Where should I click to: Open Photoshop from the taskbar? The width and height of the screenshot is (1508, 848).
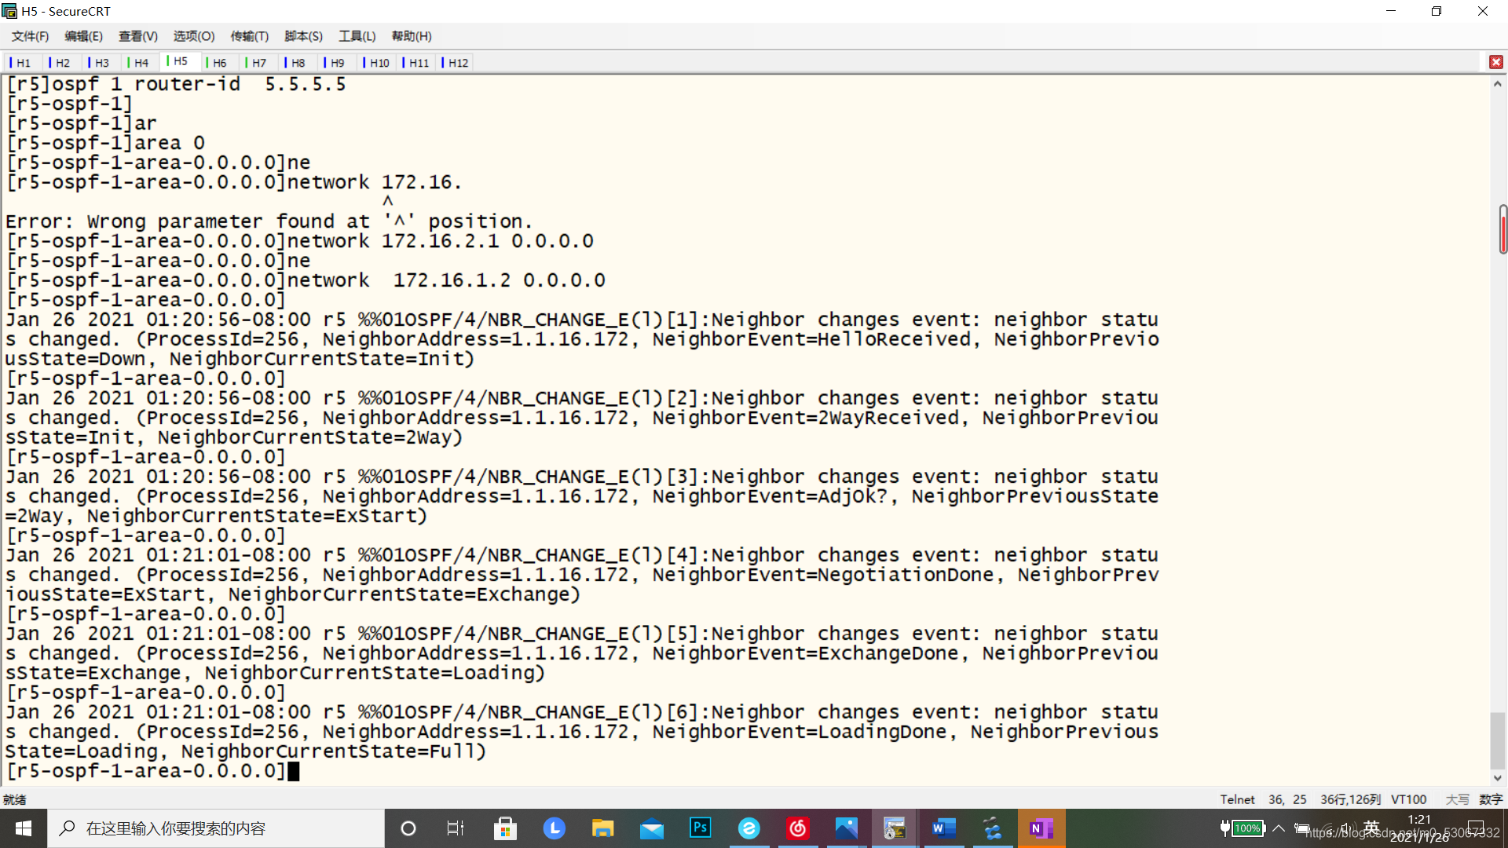click(700, 828)
